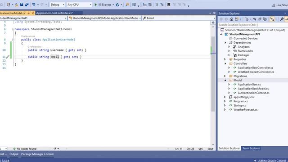The width and height of the screenshot is (288, 162).
Task: Expand the appsettings.json node
Action: point(225,97)
